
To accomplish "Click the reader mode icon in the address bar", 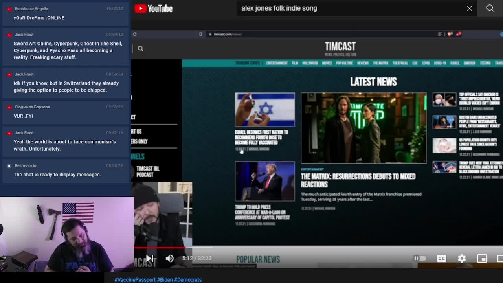I will pyautogui.click(x=440, y=34).
